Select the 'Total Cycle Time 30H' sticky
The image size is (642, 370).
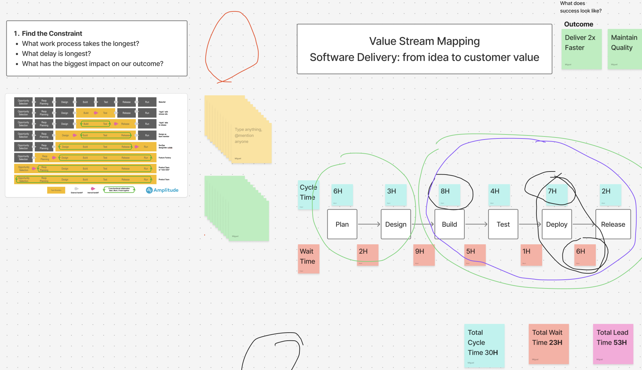click(x=484, y=345)
